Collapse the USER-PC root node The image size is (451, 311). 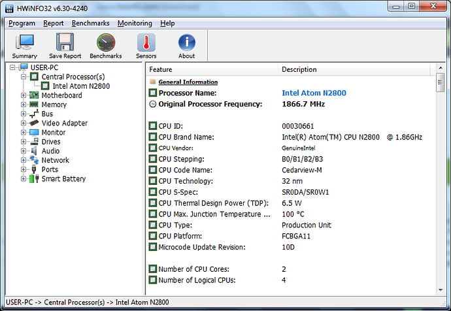12,67
